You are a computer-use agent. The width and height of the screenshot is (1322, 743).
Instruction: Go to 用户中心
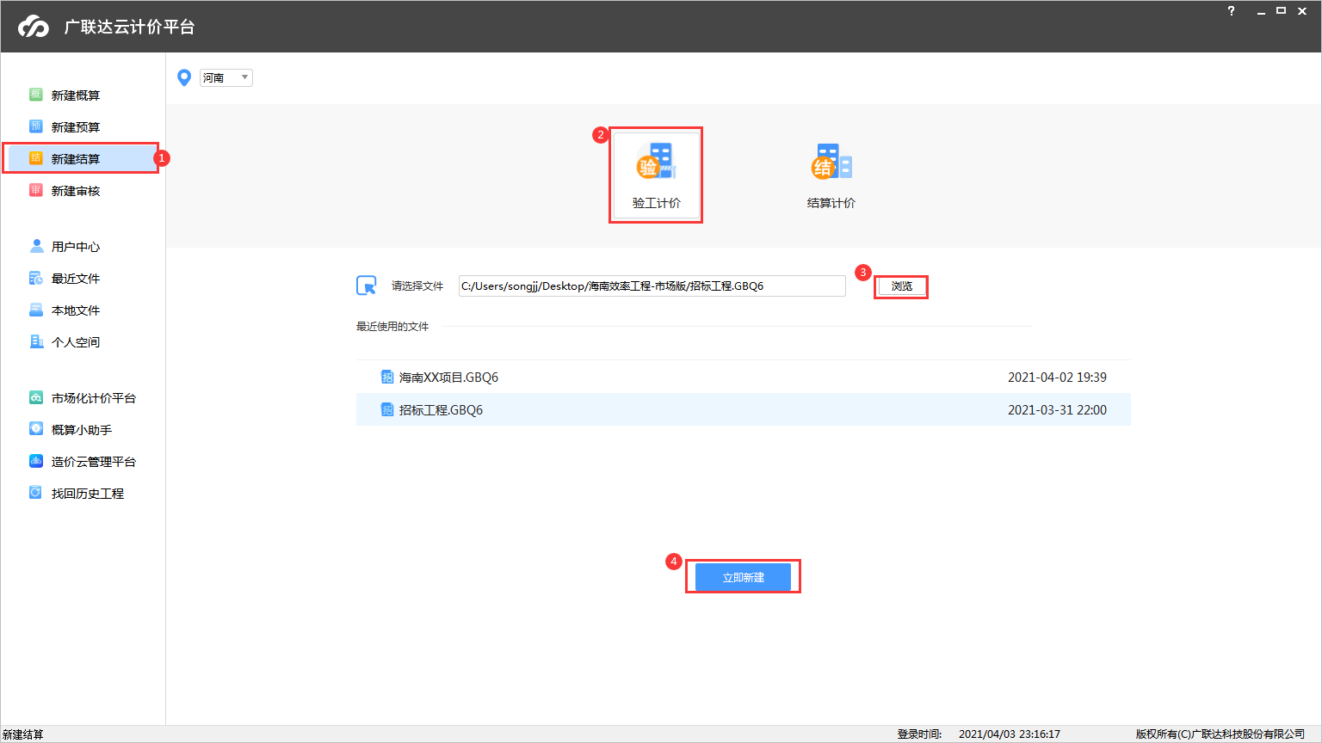(76, 247)
